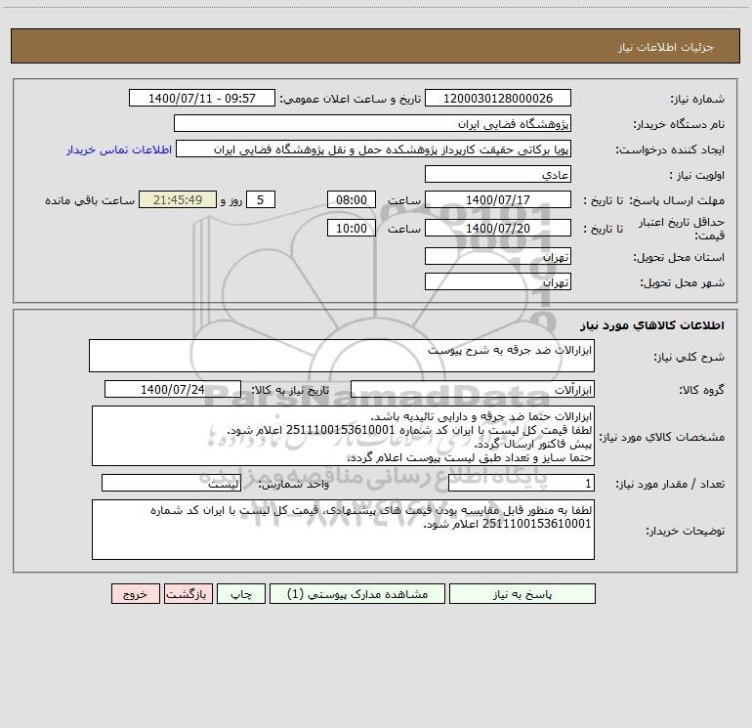Click the unit of measure field لیست
Viewport: 752px width, 728px height.
pos(171,483)
